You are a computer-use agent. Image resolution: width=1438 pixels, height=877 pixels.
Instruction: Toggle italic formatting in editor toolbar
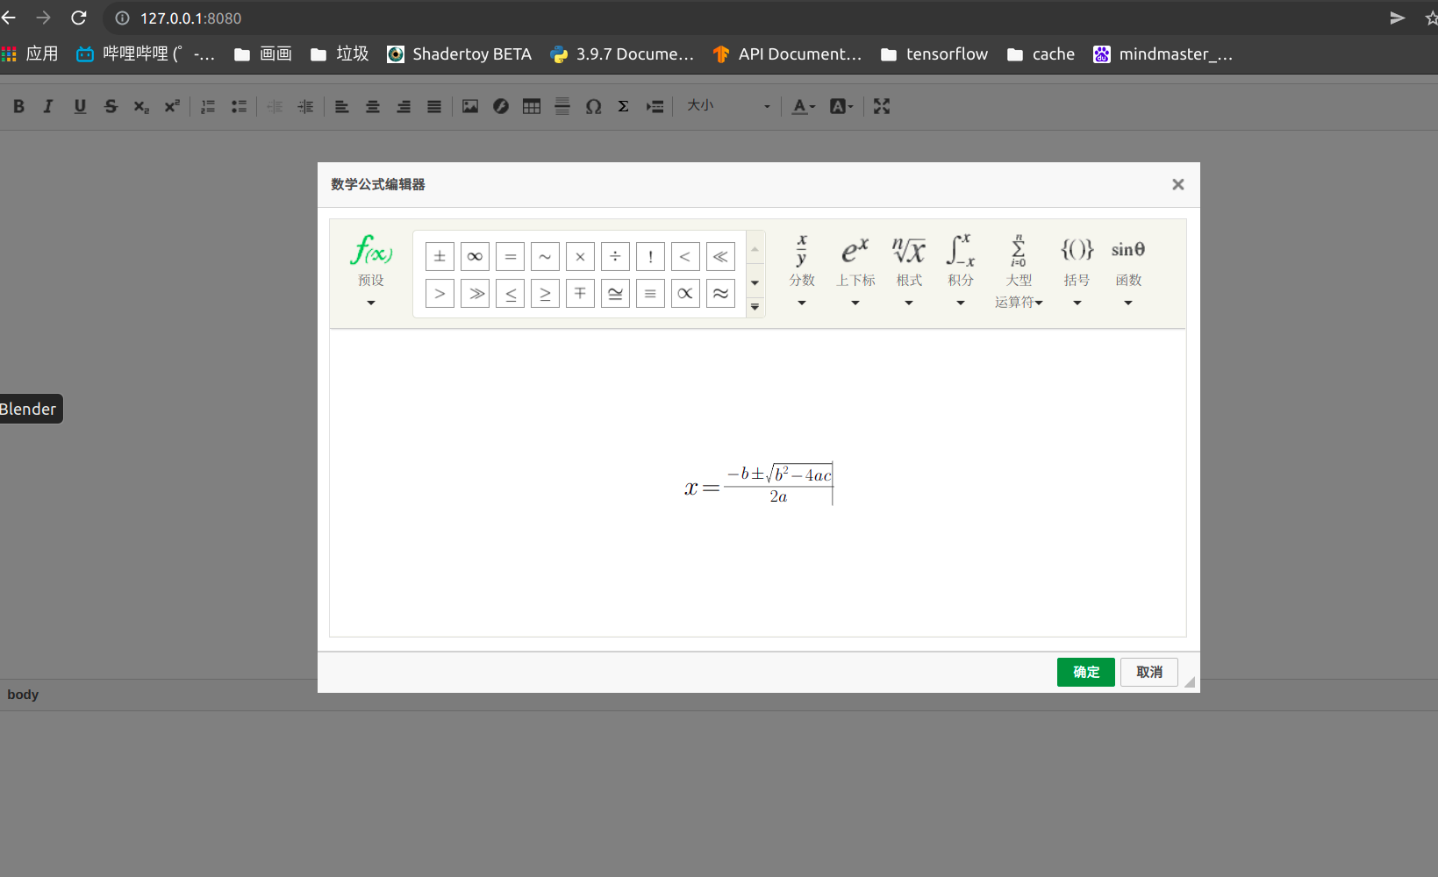[48, 106]
